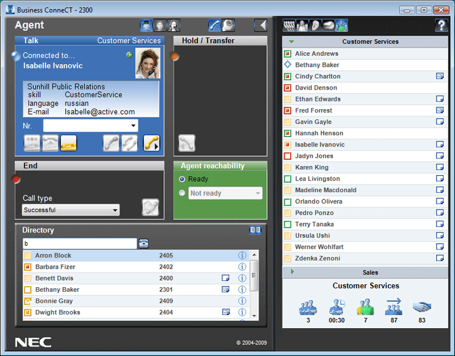455x356 pixels.
Task: Open info icon for Barbara Fizer
Action: (x=241, y=267)
